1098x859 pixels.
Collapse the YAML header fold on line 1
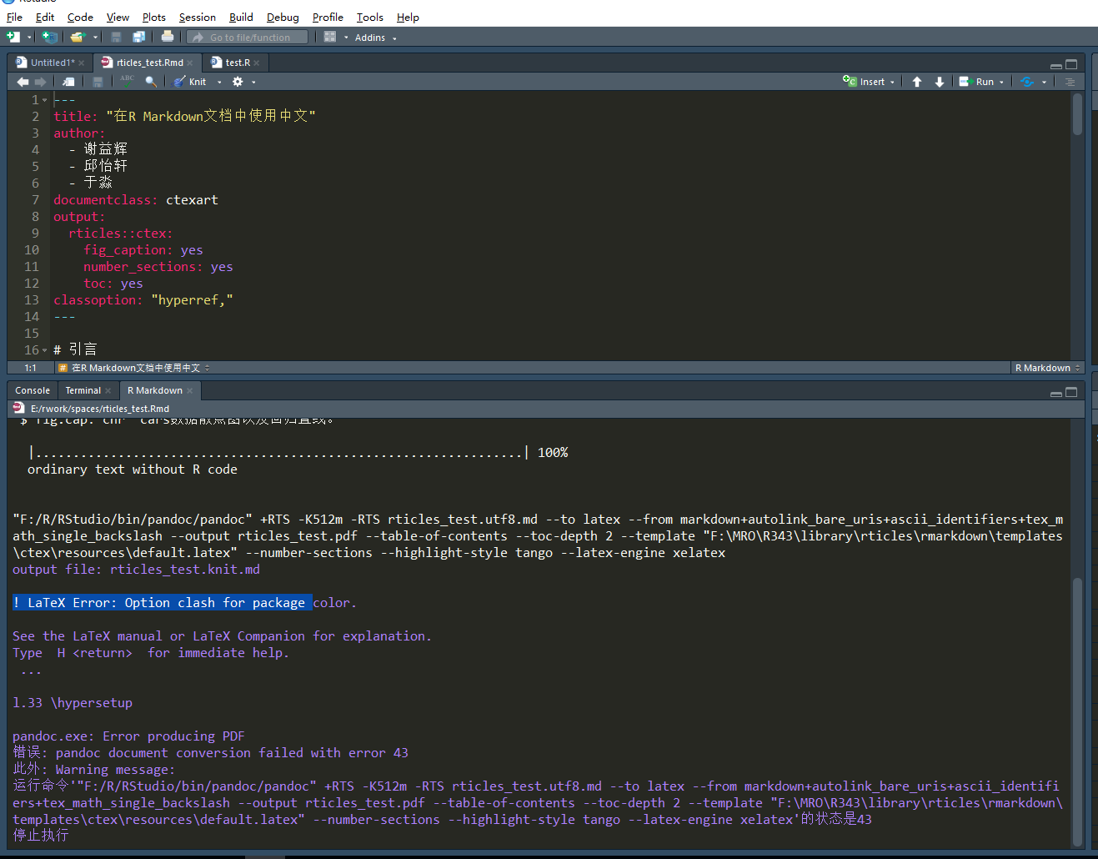coord(45,100)
